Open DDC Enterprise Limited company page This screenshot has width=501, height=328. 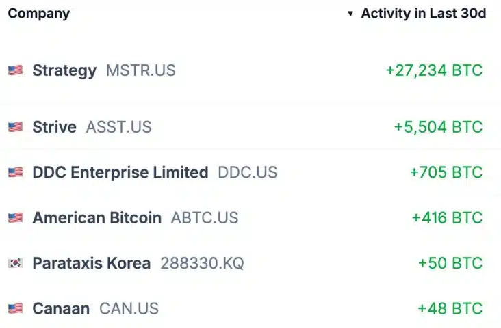[x=120, y=172]
